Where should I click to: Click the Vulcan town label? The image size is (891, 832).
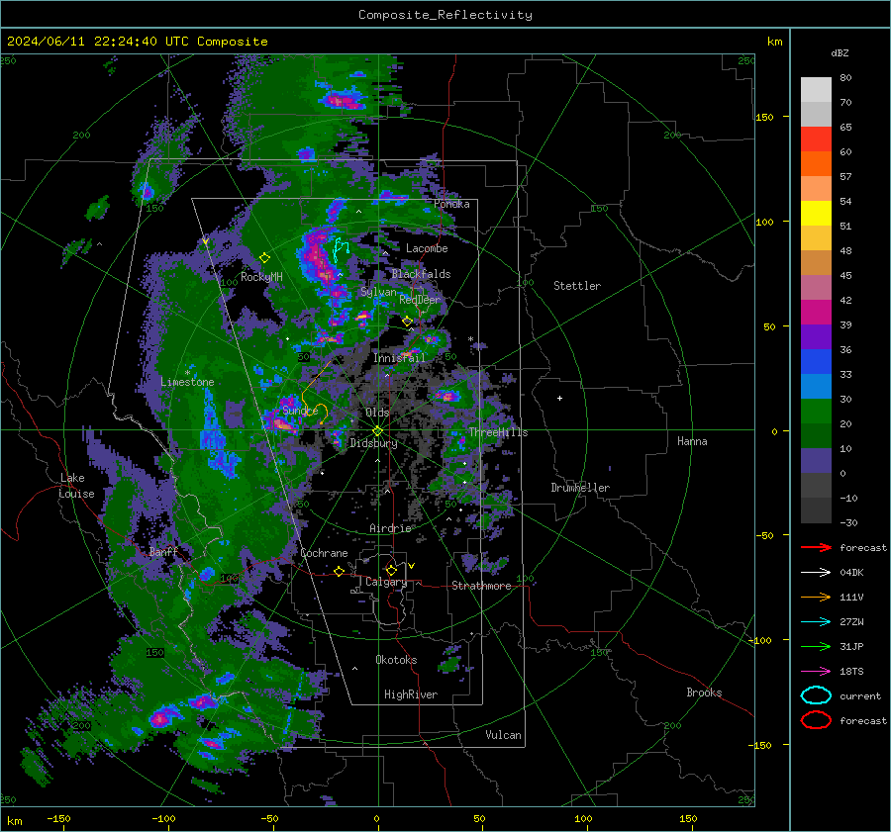click(503, 735)
